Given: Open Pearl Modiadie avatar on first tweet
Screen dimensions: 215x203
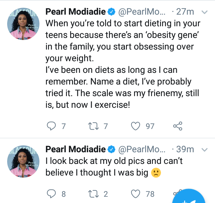Looking at the screenshot, I should click(x=23, y=24).
